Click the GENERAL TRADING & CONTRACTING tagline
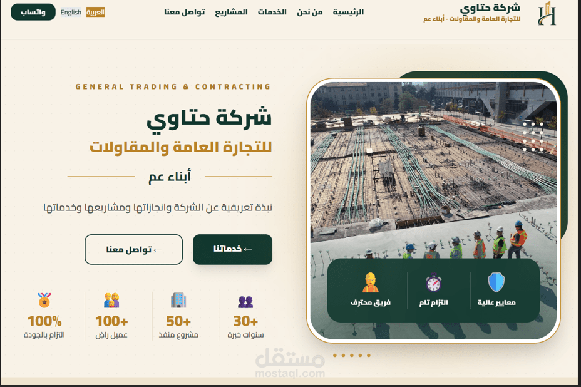 click(x=173, y=87)
